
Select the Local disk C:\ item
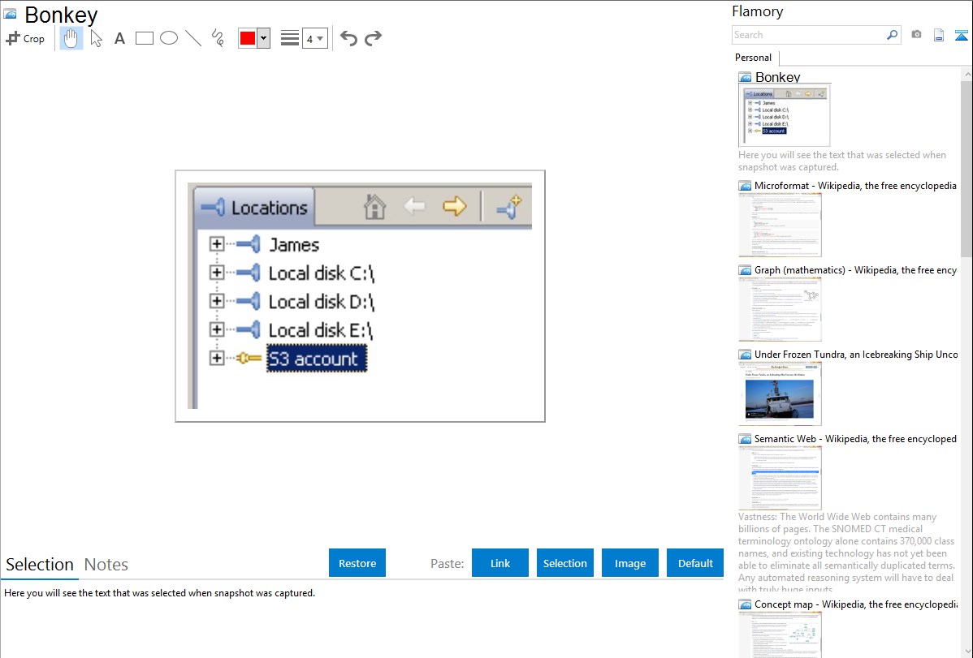[321, 273]
